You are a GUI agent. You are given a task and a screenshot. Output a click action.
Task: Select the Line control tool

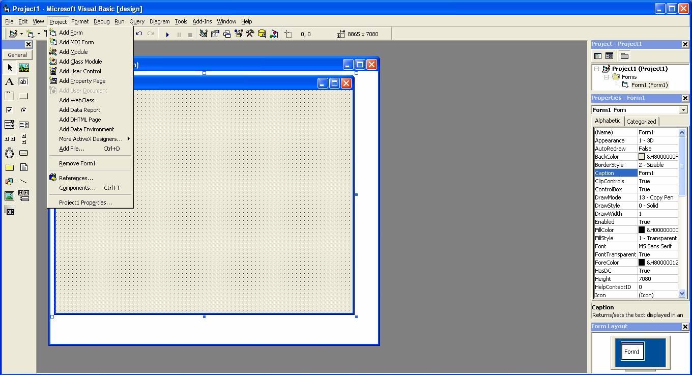coord(23,182)
